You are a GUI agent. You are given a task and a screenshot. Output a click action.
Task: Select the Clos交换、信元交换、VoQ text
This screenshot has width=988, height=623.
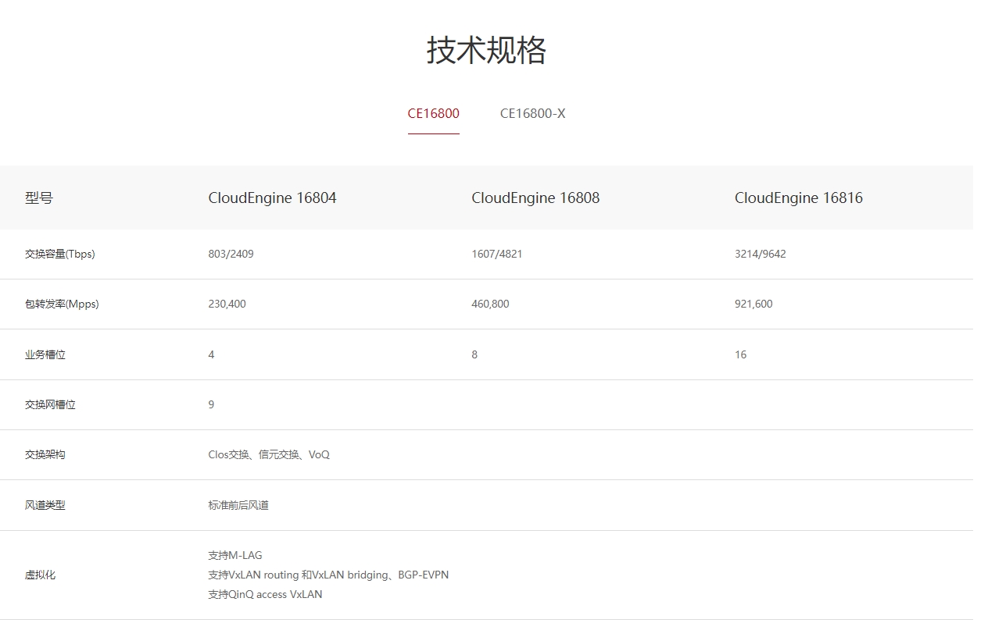tap(269, 455)
